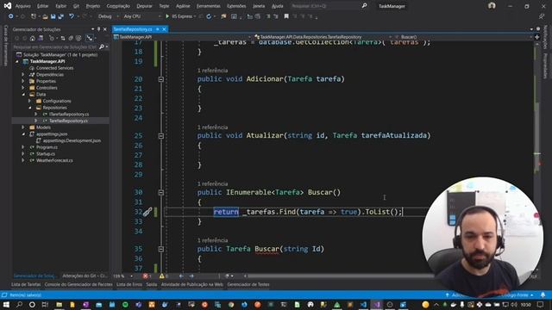
Task: Select ITarefaRepository.cs in Solution Explorer
Action: tap(69, 115)
